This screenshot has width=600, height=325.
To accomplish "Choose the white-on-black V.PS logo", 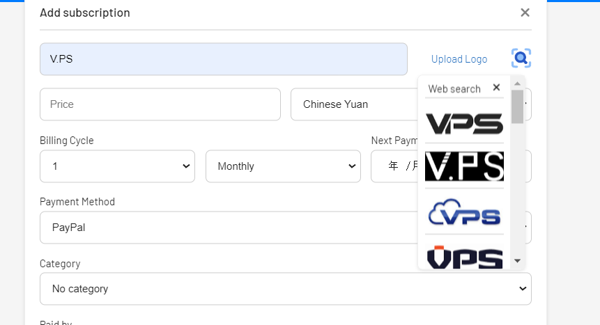I will click(x=464, y=166).
